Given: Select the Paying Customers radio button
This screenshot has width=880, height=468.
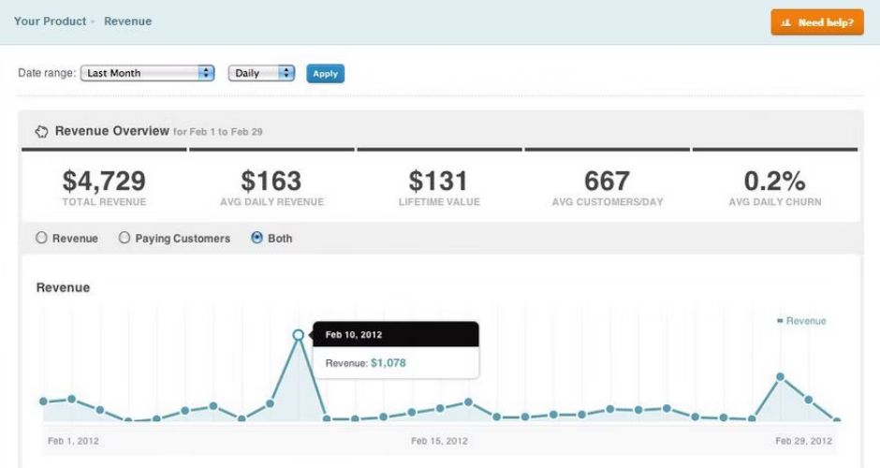Looking at the screenshot, I should click(x=125, y=238).
